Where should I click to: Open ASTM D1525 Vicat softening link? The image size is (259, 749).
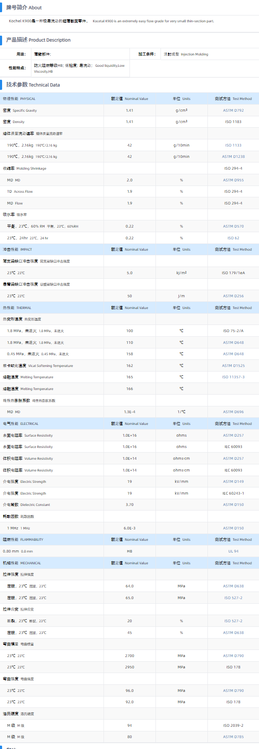click(233, 366)
